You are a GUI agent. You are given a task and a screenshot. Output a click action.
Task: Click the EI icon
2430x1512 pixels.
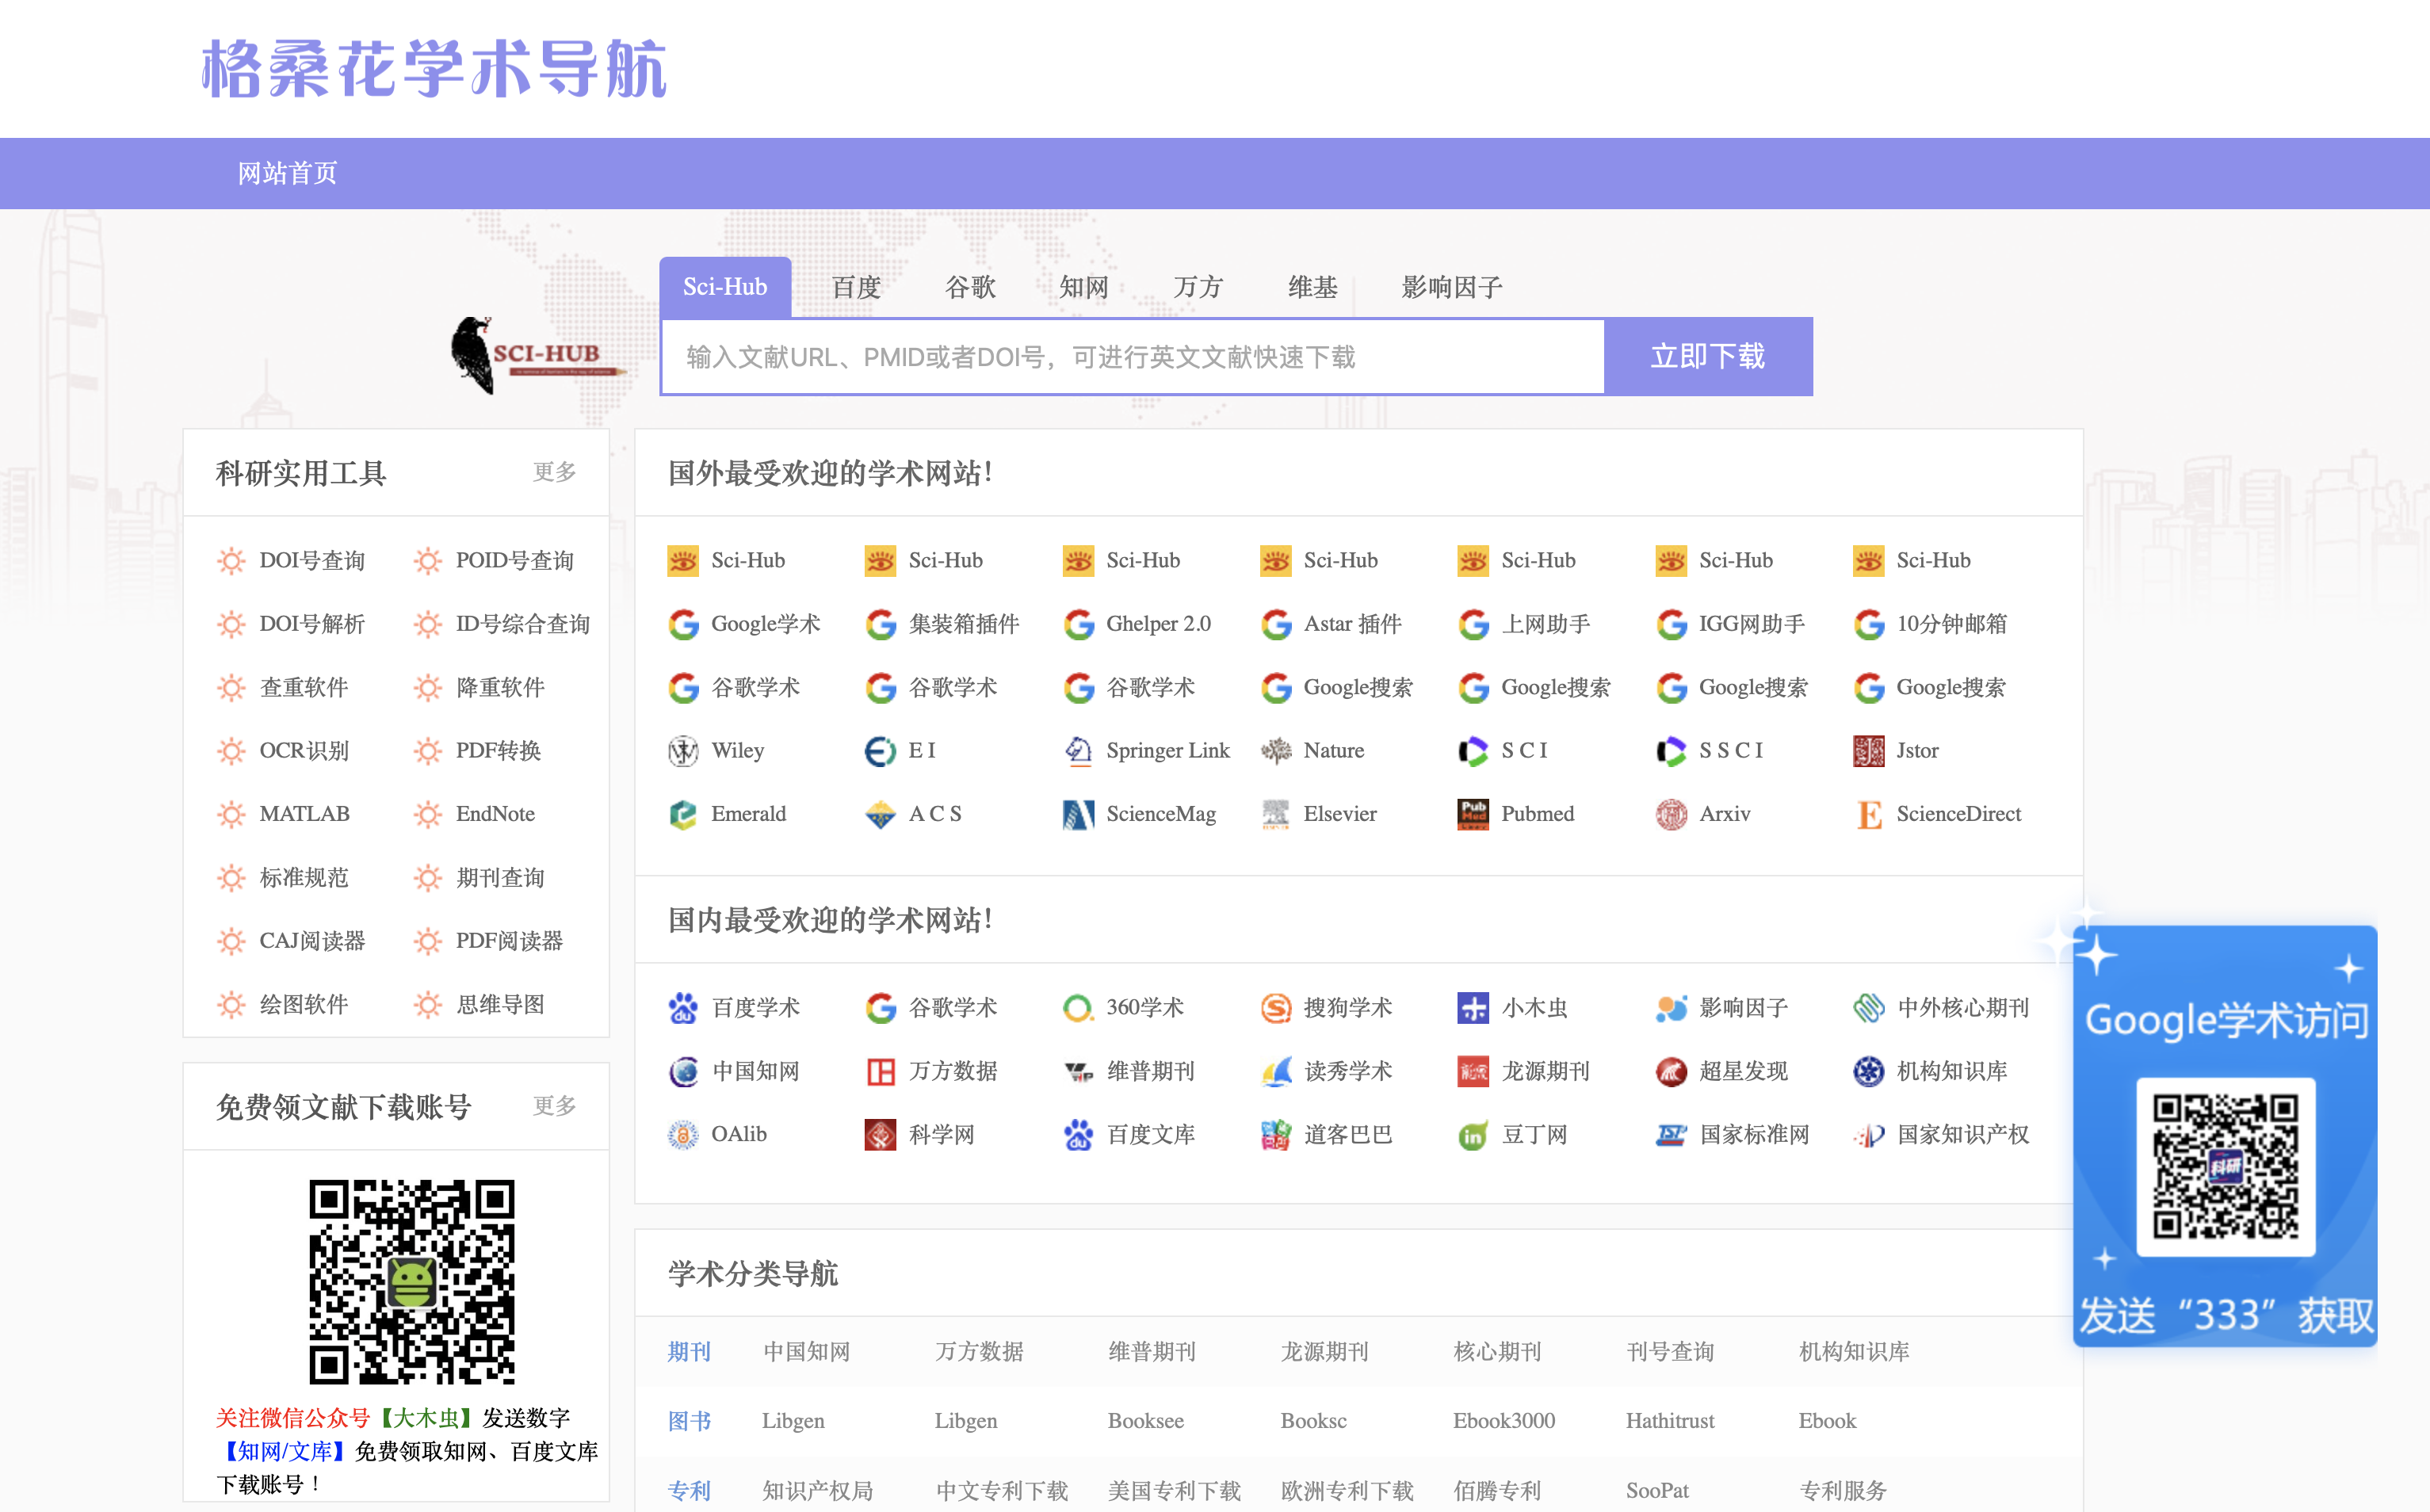880,751
